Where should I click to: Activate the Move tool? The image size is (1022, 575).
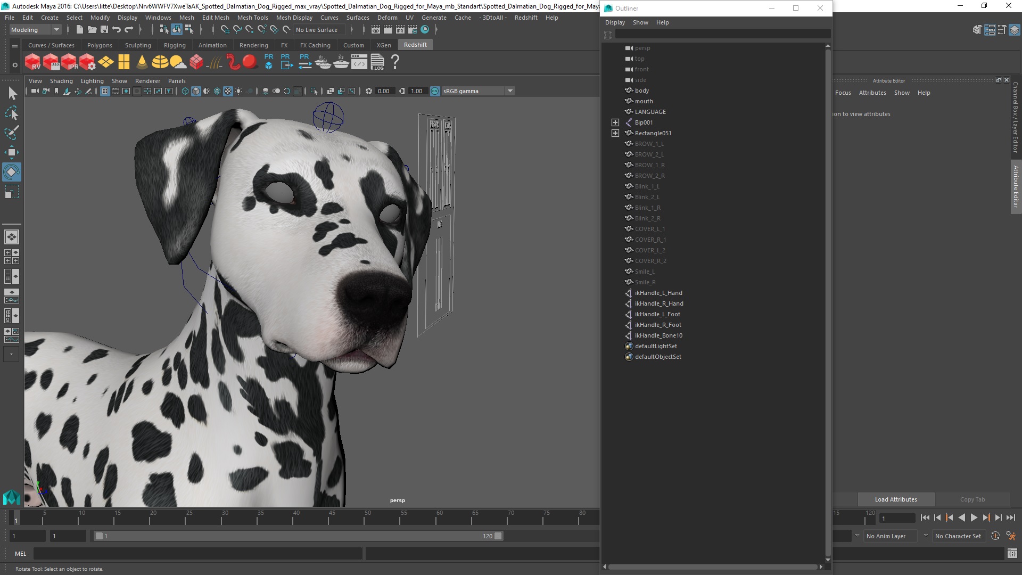click(12, 152)
